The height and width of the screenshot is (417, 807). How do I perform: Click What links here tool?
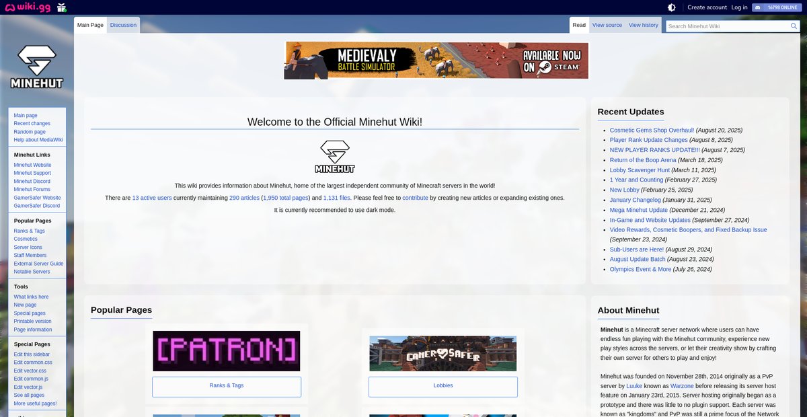[x=32, y=297]
